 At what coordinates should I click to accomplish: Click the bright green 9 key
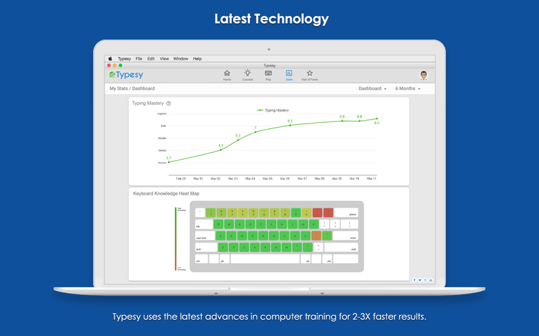296,212
